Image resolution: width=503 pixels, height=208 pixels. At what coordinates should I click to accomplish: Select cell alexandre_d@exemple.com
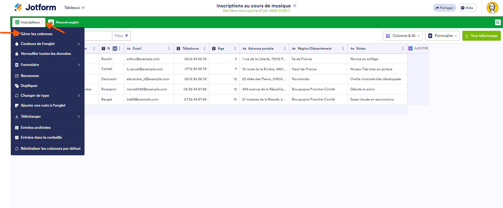149,79
